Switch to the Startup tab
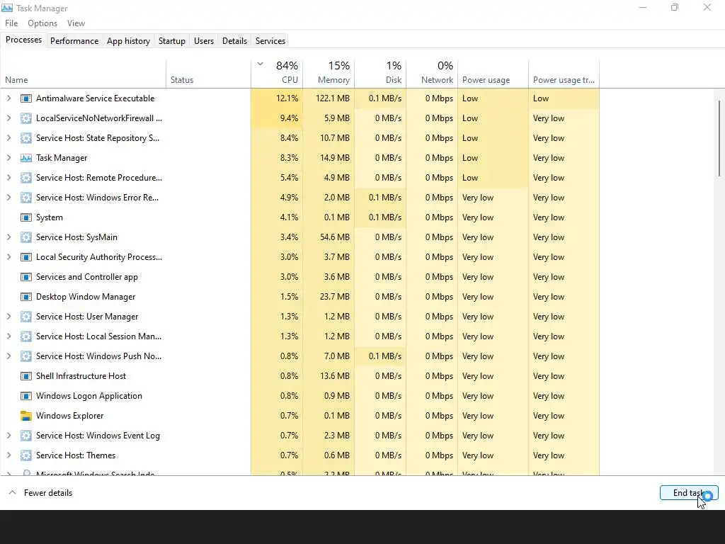725x544 pixels. tap(172, 40)
